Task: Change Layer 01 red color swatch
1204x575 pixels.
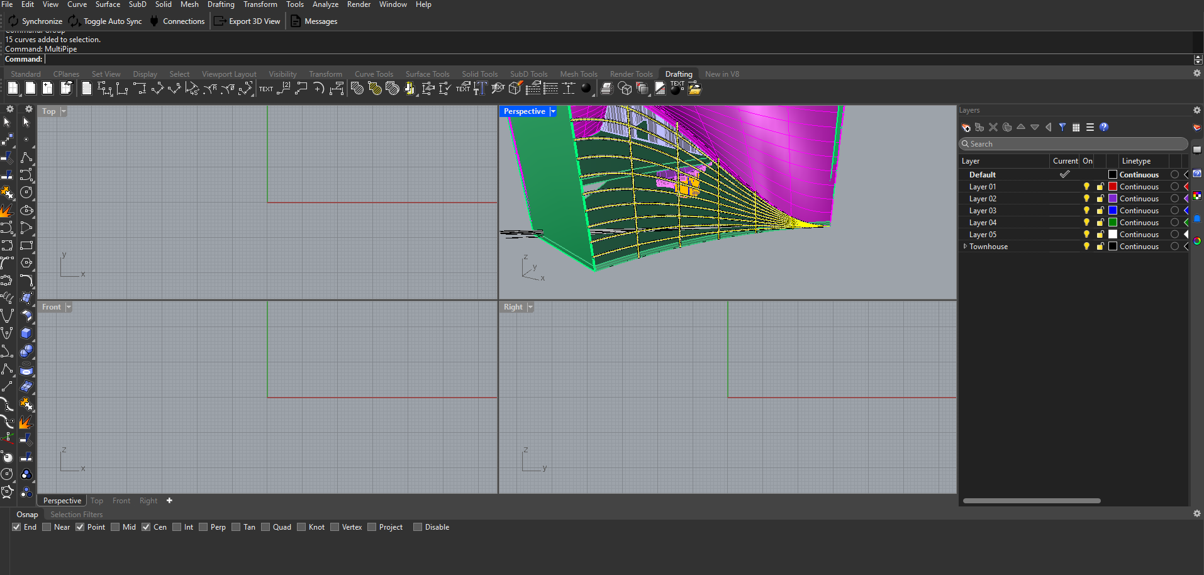Action: coord(1113,187)
